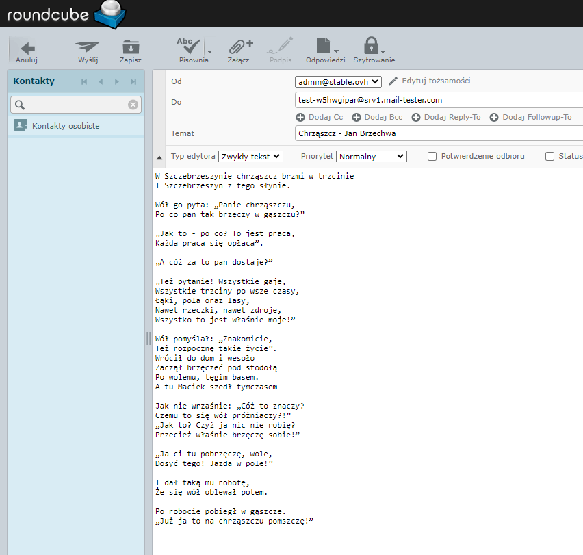The width and height of the screenshot is (583, 555).
Task: Toggle the Status checkbox
Action: 549,156
